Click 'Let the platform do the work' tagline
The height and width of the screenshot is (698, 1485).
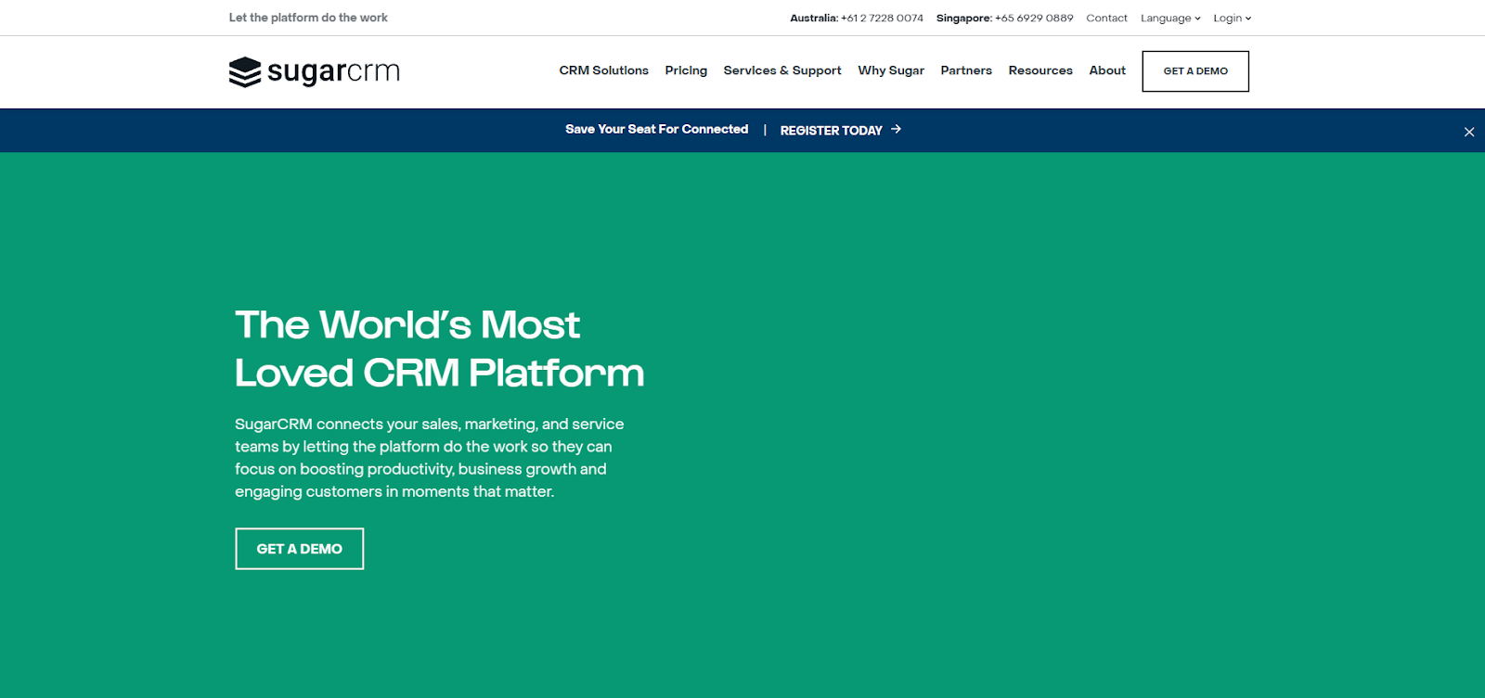(308, 18)
